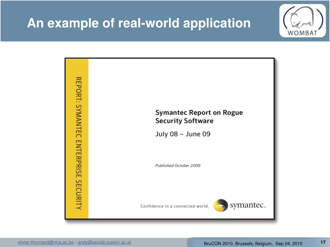Click the 'BruCON 2010, Brussels, Belgium, Sep 24, 2010' footer

pos(253,243)
